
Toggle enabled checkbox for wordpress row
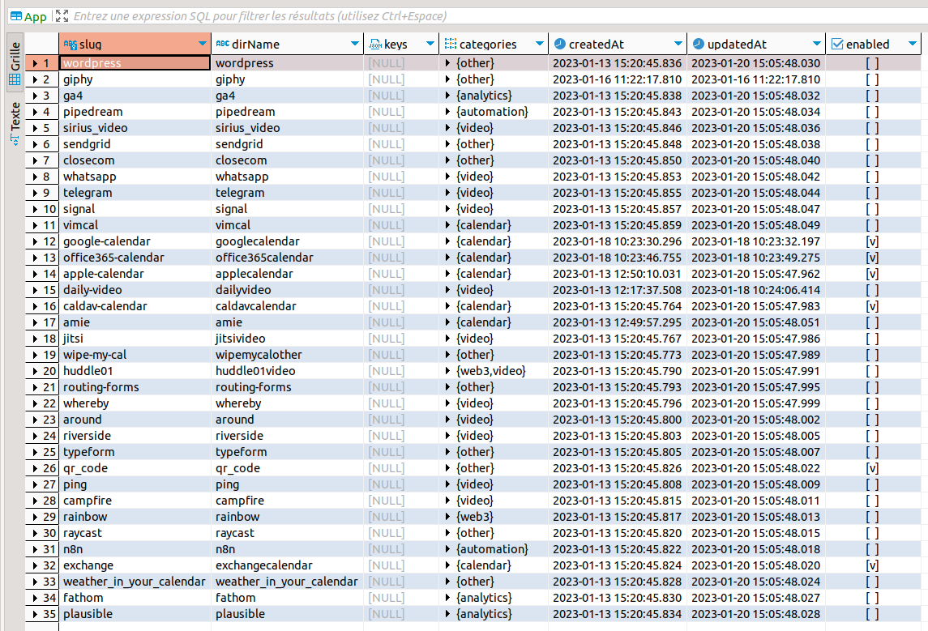tap(872, 63)
